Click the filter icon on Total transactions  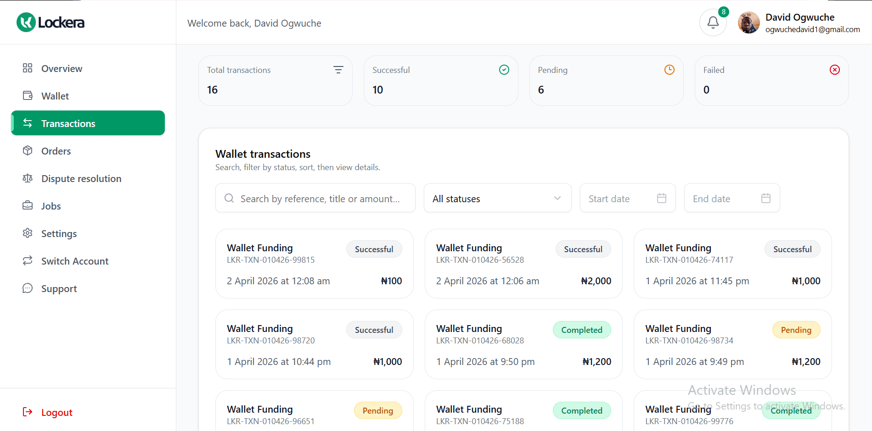point(338,70)
